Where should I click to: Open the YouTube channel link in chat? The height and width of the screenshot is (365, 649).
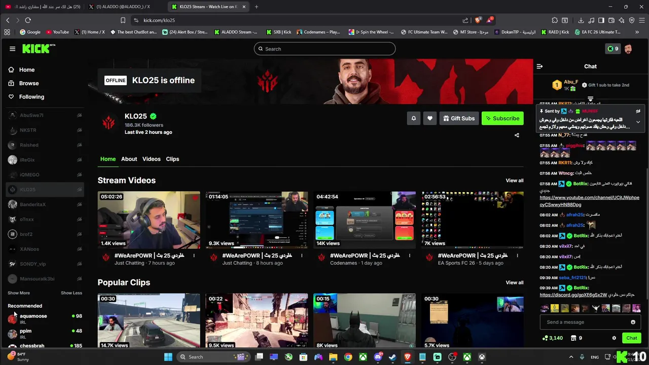click(589, 201)
